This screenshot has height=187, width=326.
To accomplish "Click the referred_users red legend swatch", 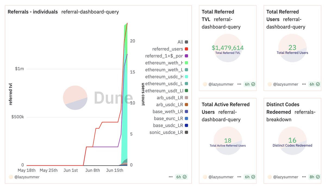I will (x=186, y=49).
